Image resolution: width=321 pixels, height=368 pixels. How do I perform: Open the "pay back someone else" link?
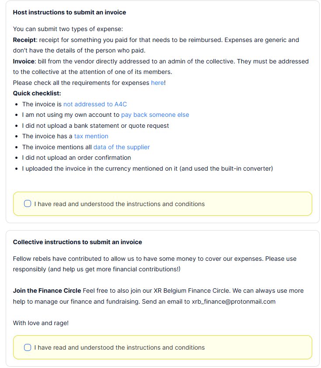155,115
